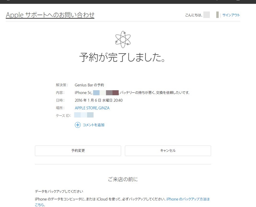Click the キャンセル button
Screen dimensions: 256x207
[168, 151]
